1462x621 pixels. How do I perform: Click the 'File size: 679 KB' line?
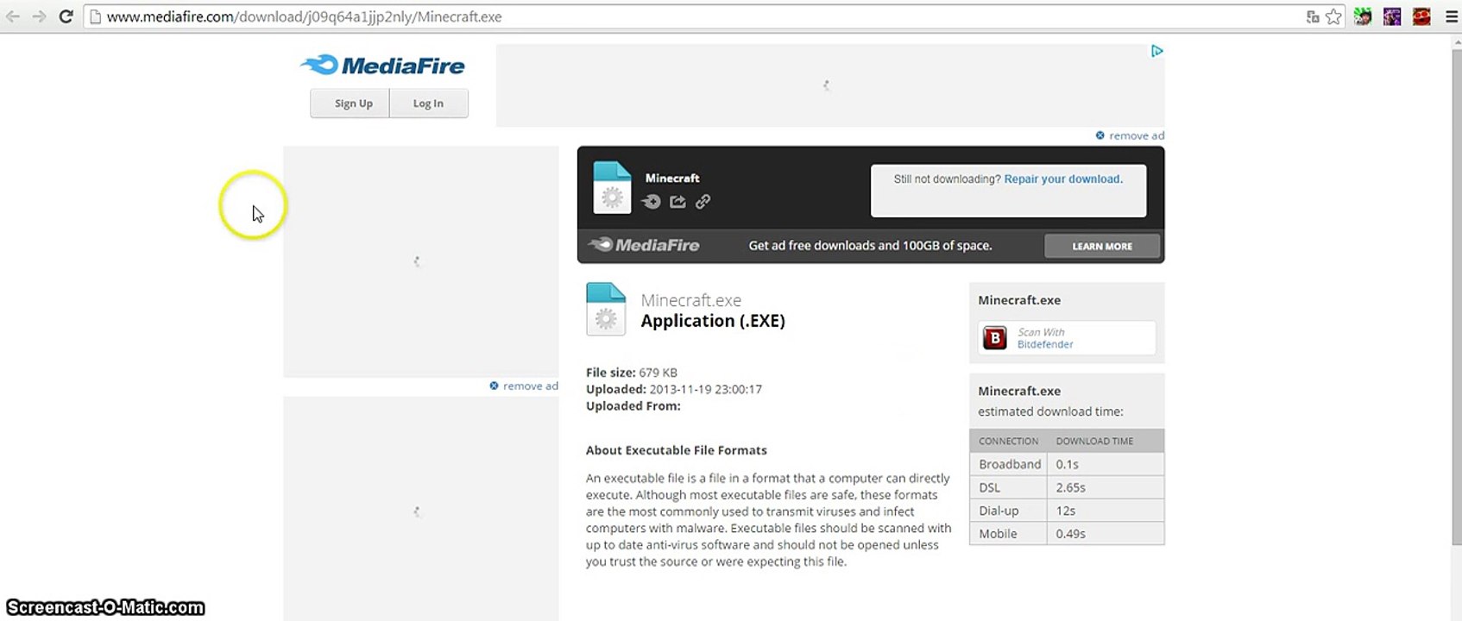pyautogui.click(x=632, y=373)
